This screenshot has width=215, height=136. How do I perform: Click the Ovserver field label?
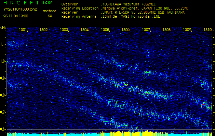tap(70, 4)
